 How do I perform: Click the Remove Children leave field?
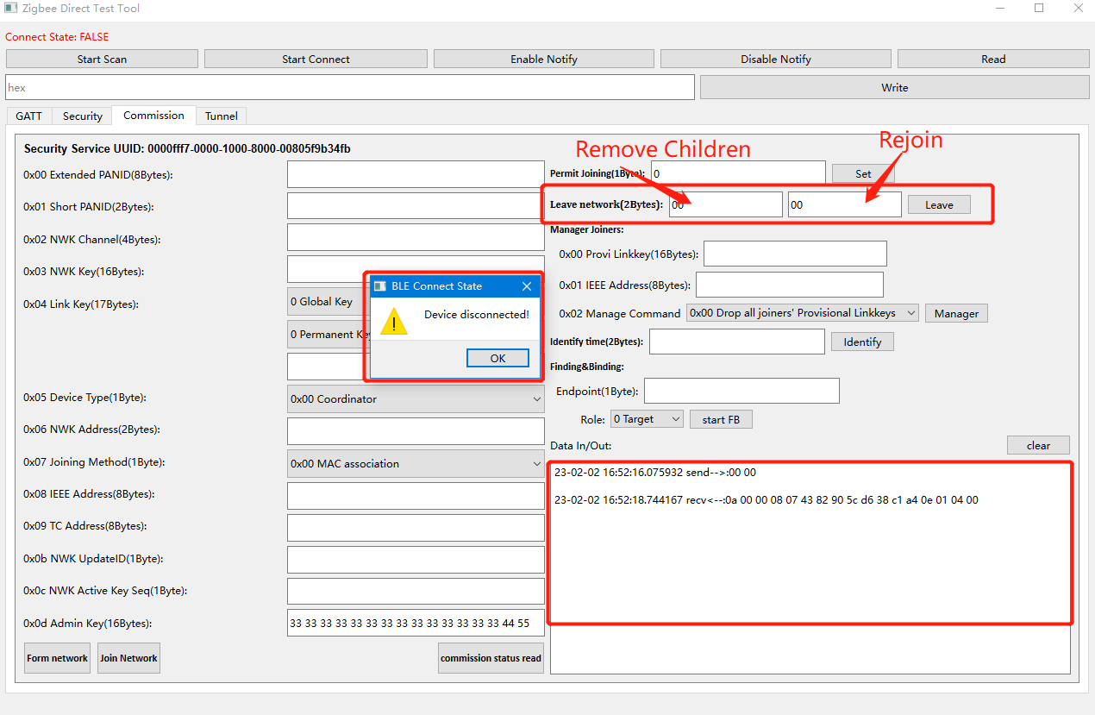click(726, 204)
